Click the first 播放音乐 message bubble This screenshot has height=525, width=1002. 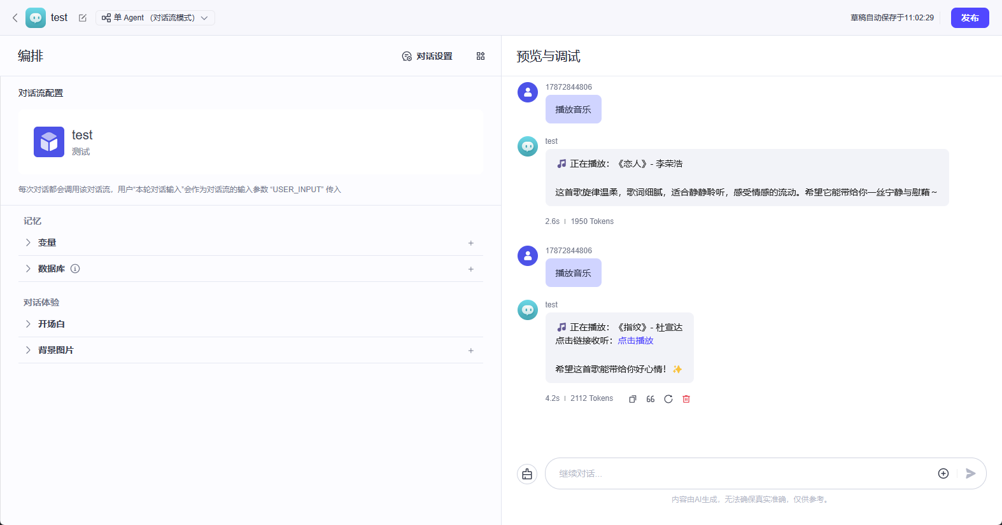coord(574,109)
